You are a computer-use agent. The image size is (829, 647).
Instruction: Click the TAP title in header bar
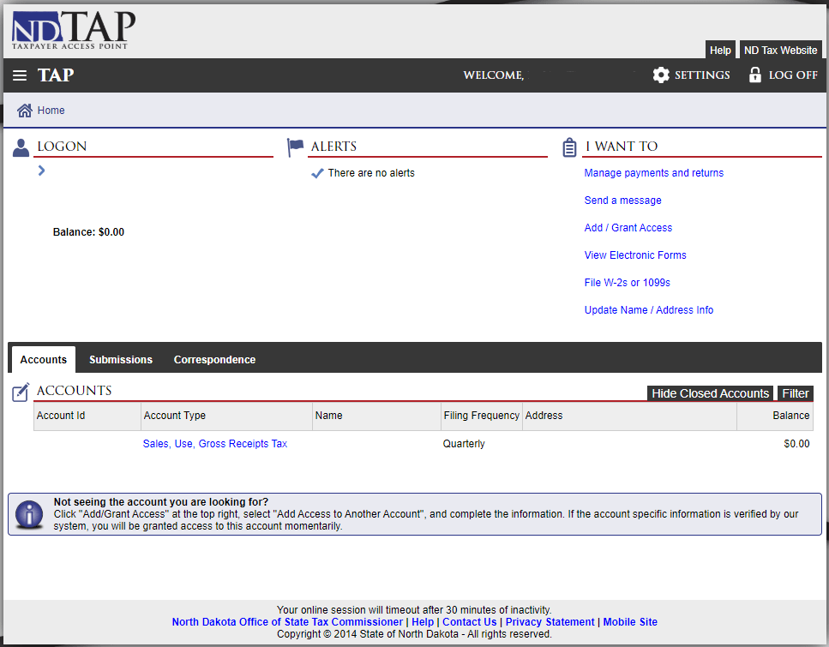[x=56, y=75]
